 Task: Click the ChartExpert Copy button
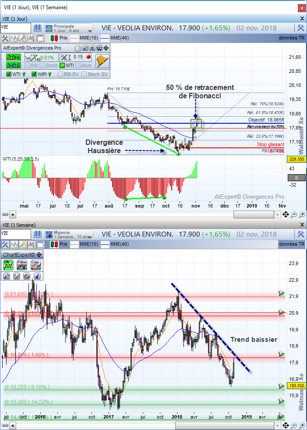click(36, 265)
